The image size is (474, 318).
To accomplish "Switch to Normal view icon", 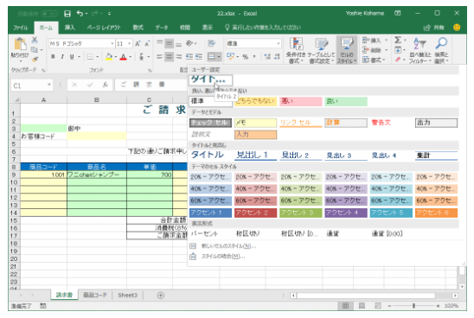I will [x=345, y=306].
